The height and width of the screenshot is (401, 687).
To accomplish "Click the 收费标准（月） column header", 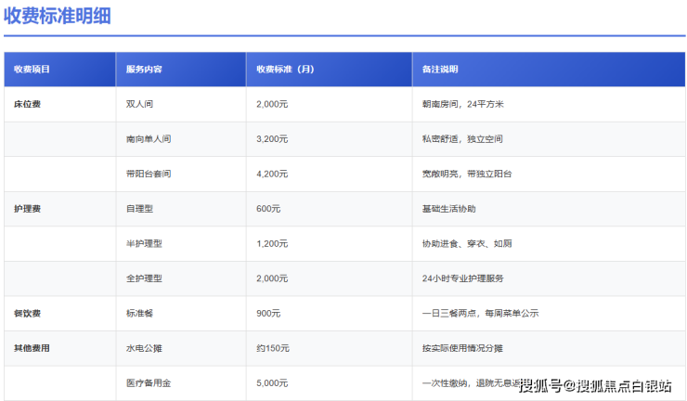I will [285, 70].
